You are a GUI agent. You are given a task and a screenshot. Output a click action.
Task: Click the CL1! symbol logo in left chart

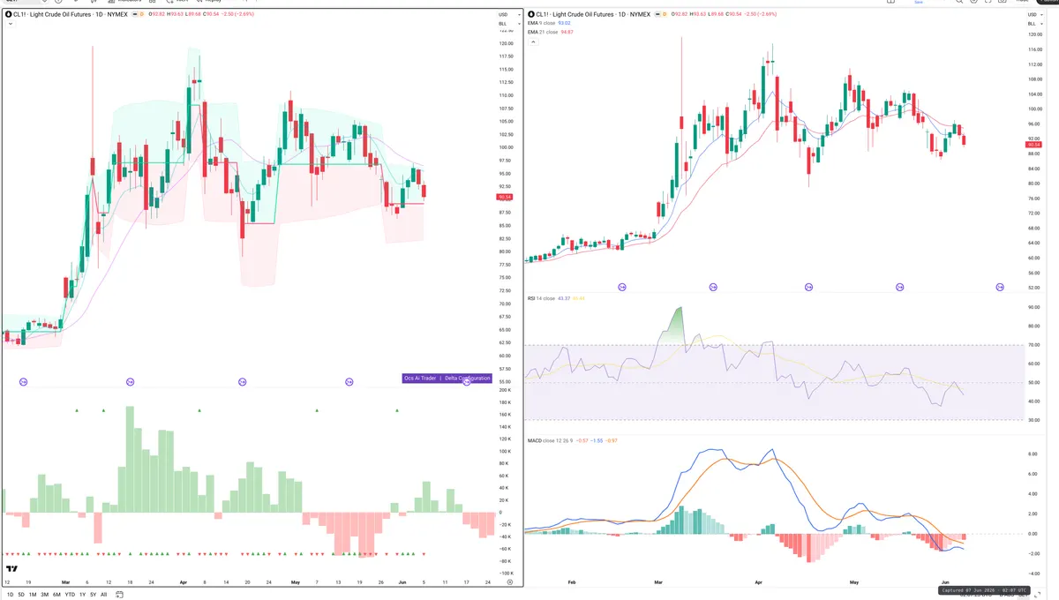click(x=8, y=15)
